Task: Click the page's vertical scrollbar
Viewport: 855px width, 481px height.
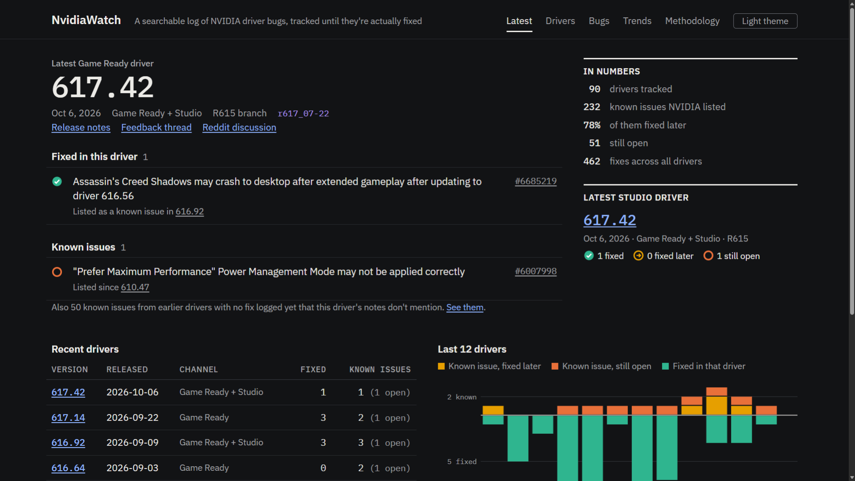Action: [x=852, y=160]
